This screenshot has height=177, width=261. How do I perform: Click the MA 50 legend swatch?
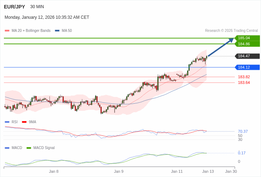[57, 31]
